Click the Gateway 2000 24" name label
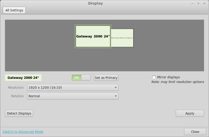The image size is (209, 137). (x=23, y=78)
